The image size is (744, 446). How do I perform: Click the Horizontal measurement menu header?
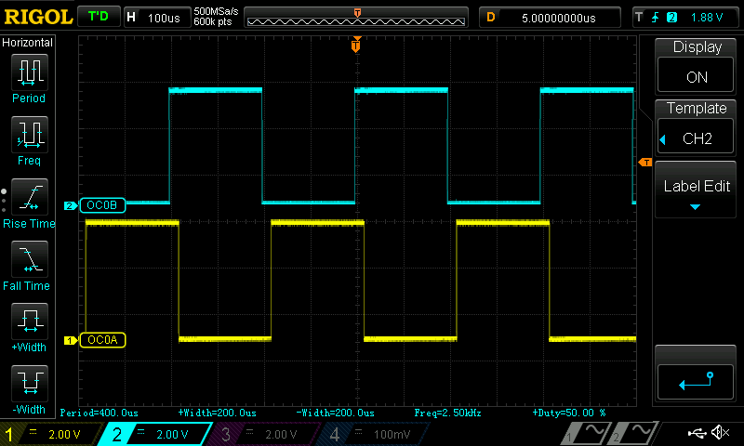click(28, 43)
